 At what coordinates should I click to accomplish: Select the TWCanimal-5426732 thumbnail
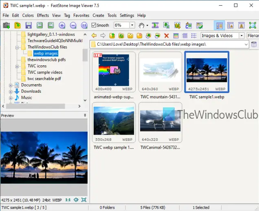(x=160, y=122)
